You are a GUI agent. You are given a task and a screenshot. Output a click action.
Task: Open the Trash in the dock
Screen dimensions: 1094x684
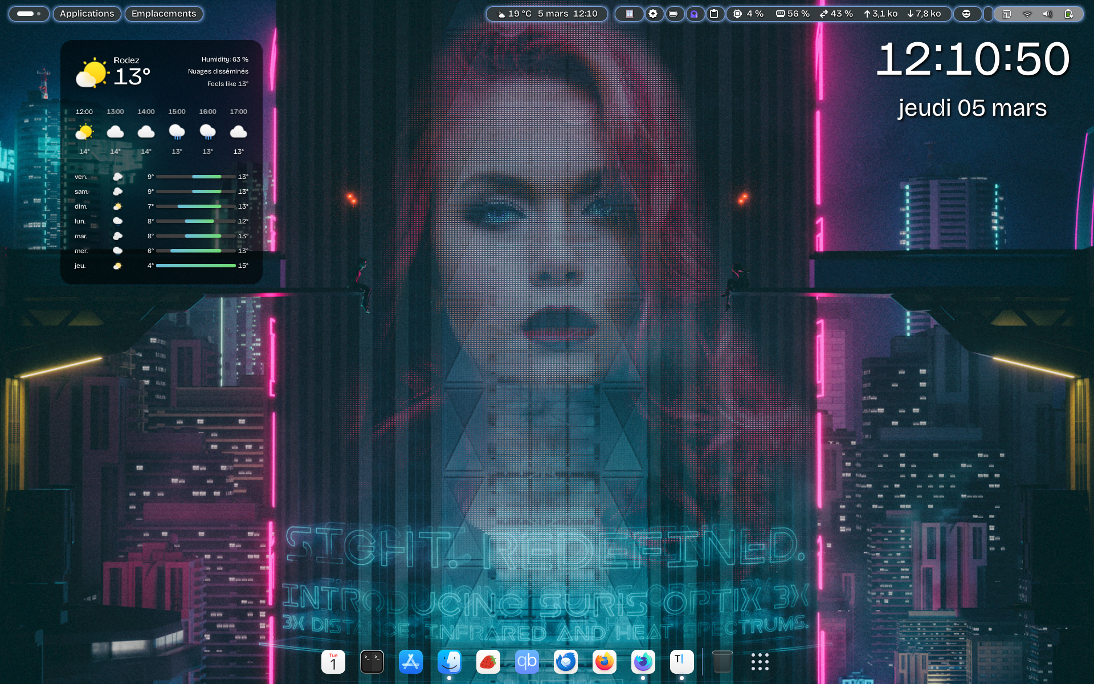pos(722,662)
